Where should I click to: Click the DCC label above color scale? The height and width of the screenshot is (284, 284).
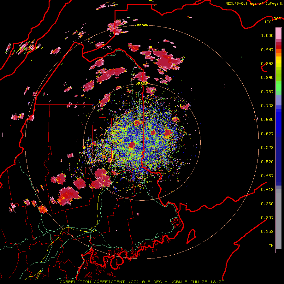pos(277,19)
